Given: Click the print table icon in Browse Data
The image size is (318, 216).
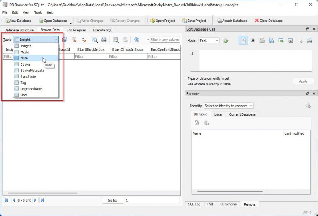Looking at the screenshot, I should [104, 39].
